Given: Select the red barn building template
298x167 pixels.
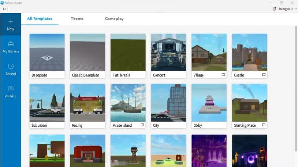Looking at the screenshot, I should click(88, 151).
